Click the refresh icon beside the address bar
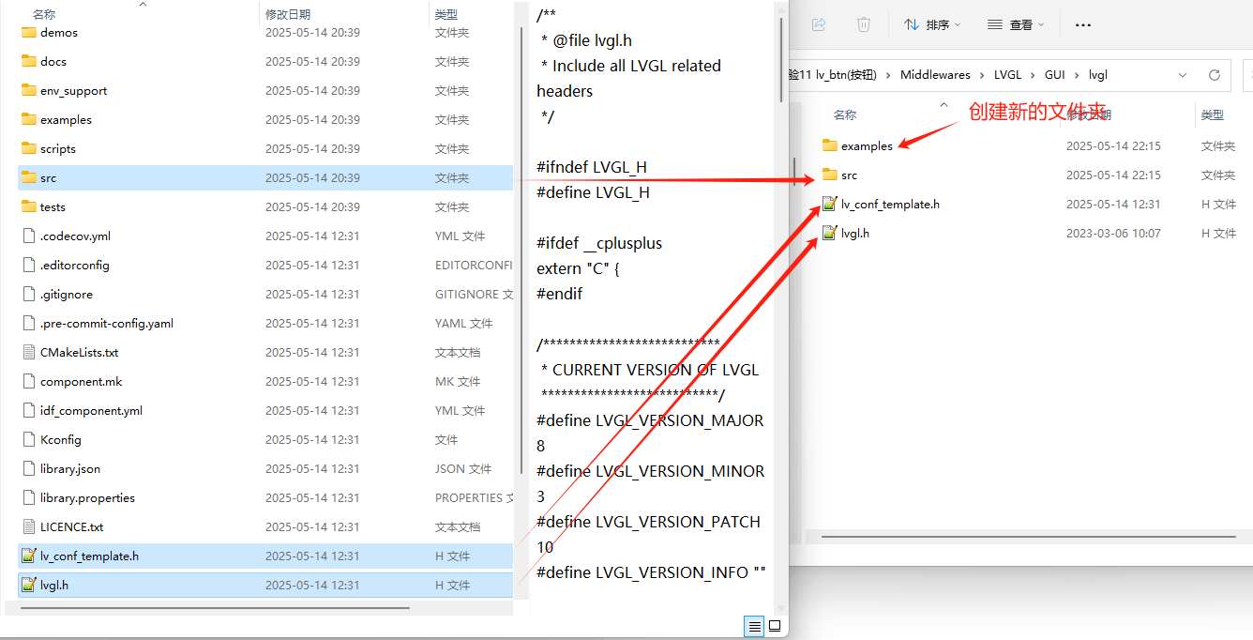 (1215, 75)
